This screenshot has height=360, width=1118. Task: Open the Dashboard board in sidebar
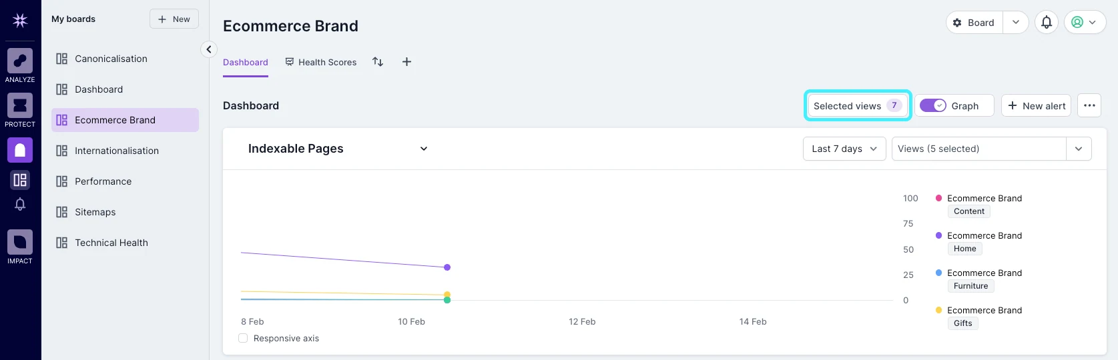pos(125,89)
